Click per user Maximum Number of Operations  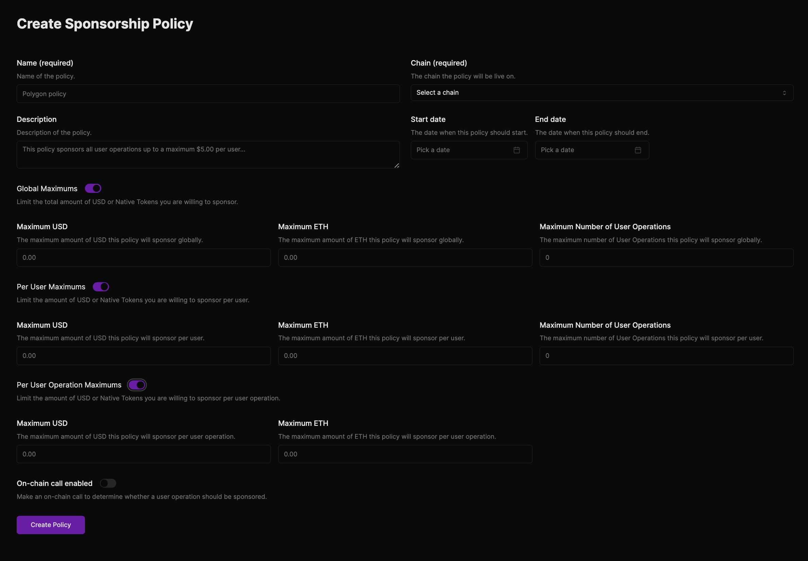[x=666, y=356]
